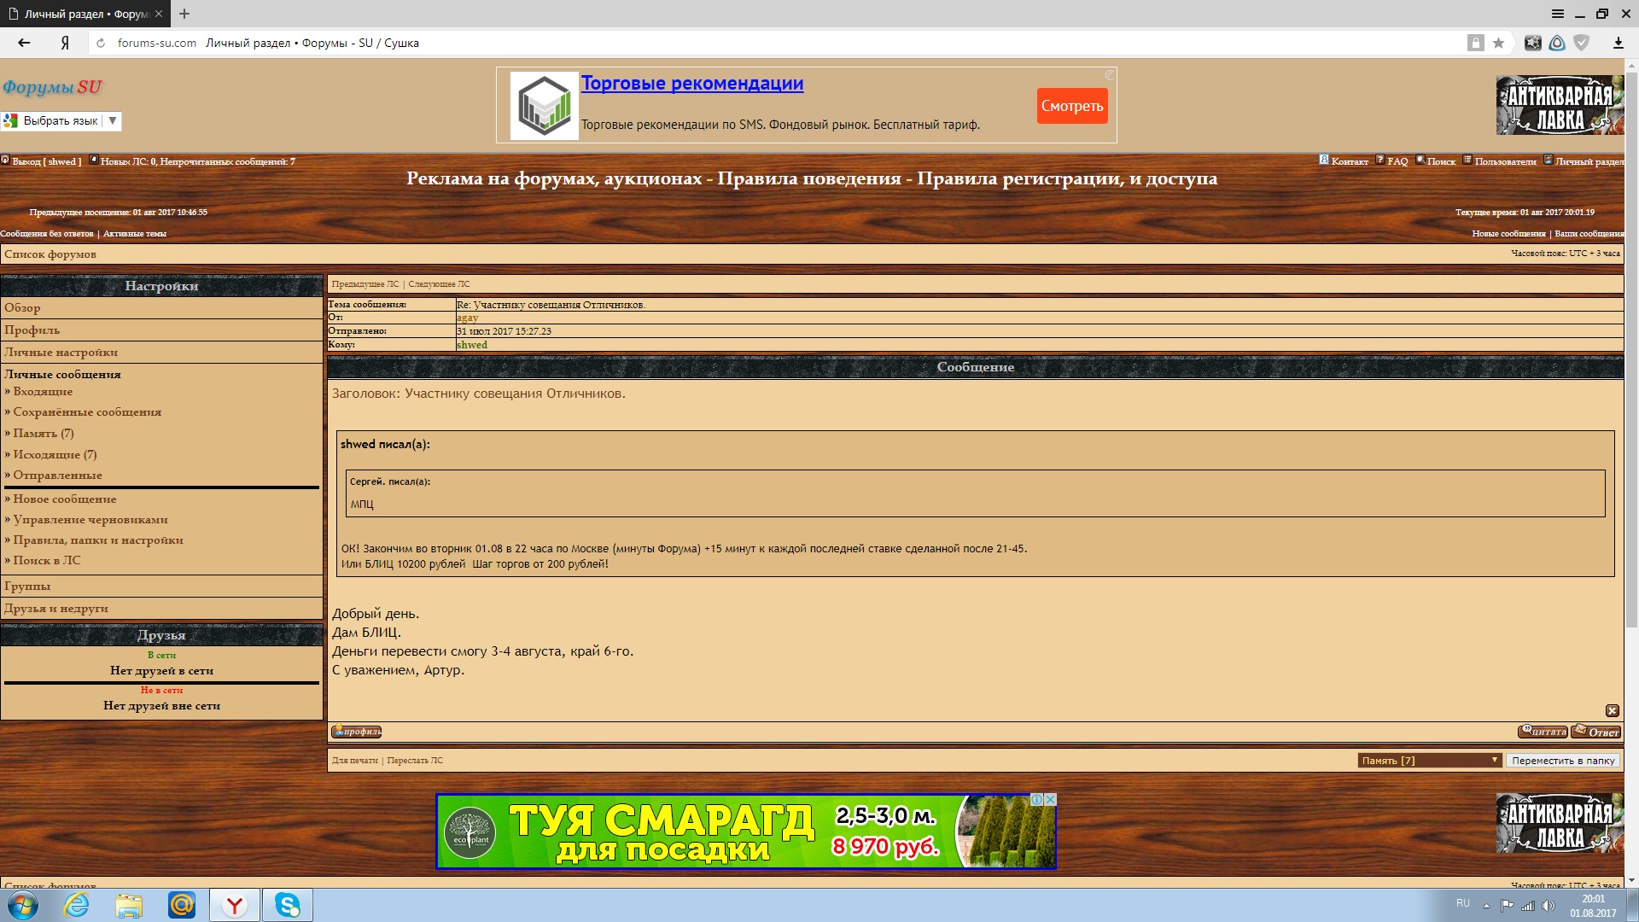Open the browser hamburger menu
Image resolution: width=1639 pixels, height=922 pixels.
[1558, 14]
